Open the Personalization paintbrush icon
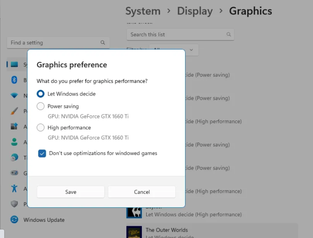Image resolution: width=313 pixels, height=238 pixels. coord(14,111)
